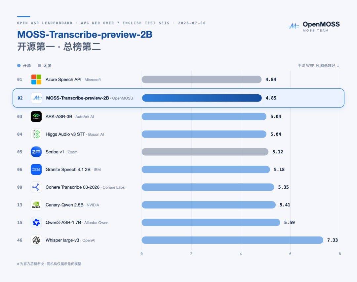
Task: Click the value 5.12 for Scribe v1
Action: [278, 152]
